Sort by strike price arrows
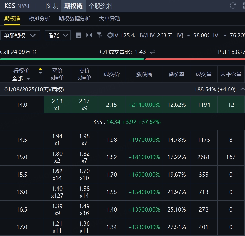The height and width of the screenshot is (236, 245). (40, 71)
